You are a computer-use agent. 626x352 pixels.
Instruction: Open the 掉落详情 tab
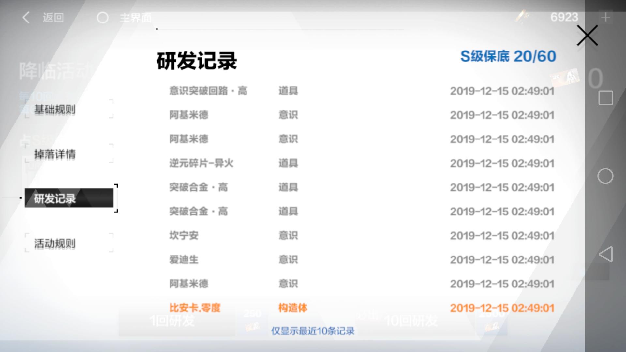tap(69, 154)
